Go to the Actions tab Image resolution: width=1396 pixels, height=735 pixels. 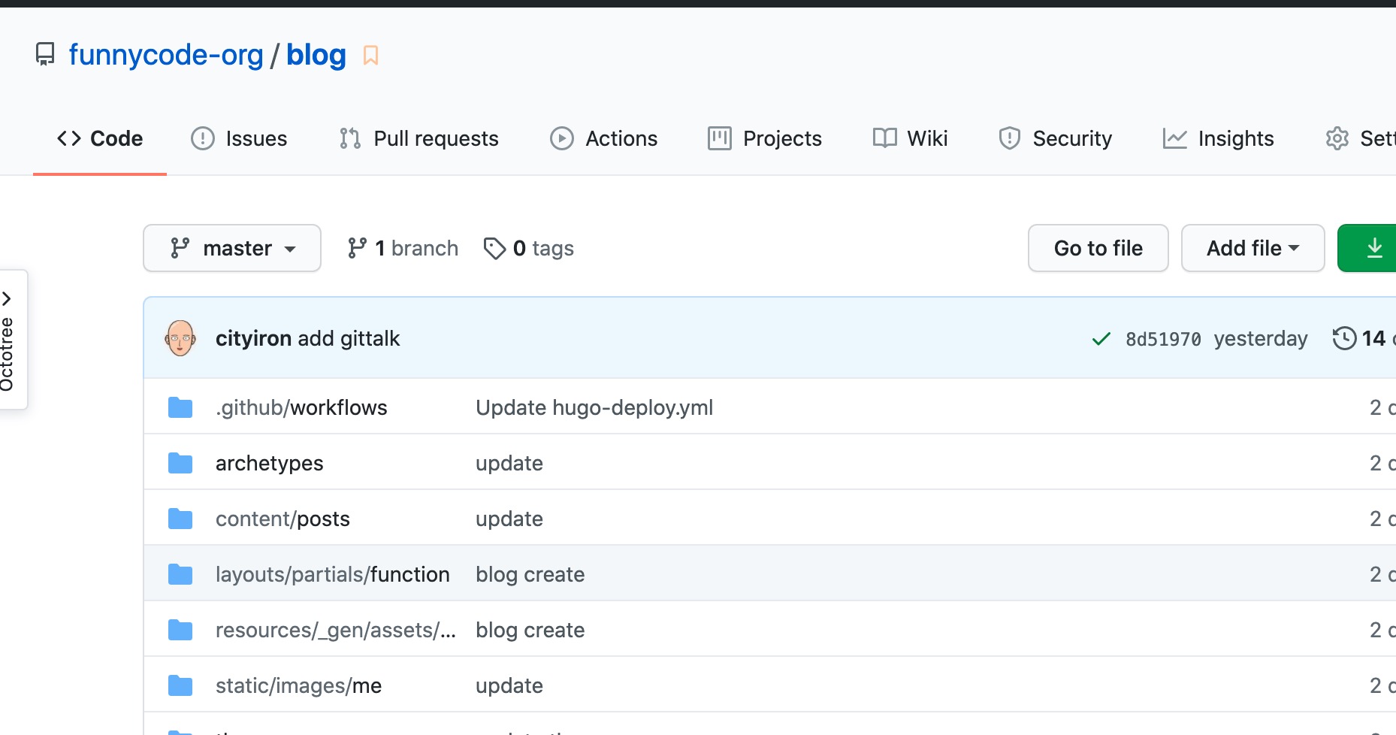[604, 138]
